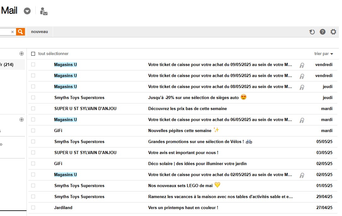
Task: Click the Mail title text
Action: click(9, 10)
